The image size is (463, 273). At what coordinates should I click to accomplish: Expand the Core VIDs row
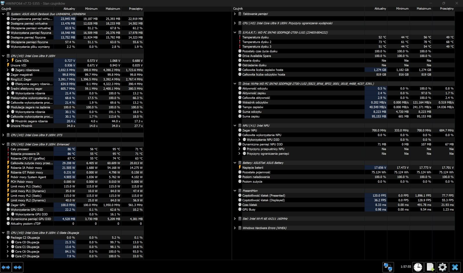click(x=8, y=61)
